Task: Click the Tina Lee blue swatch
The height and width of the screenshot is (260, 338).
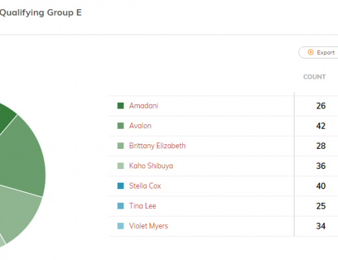Action: point(120,206)
